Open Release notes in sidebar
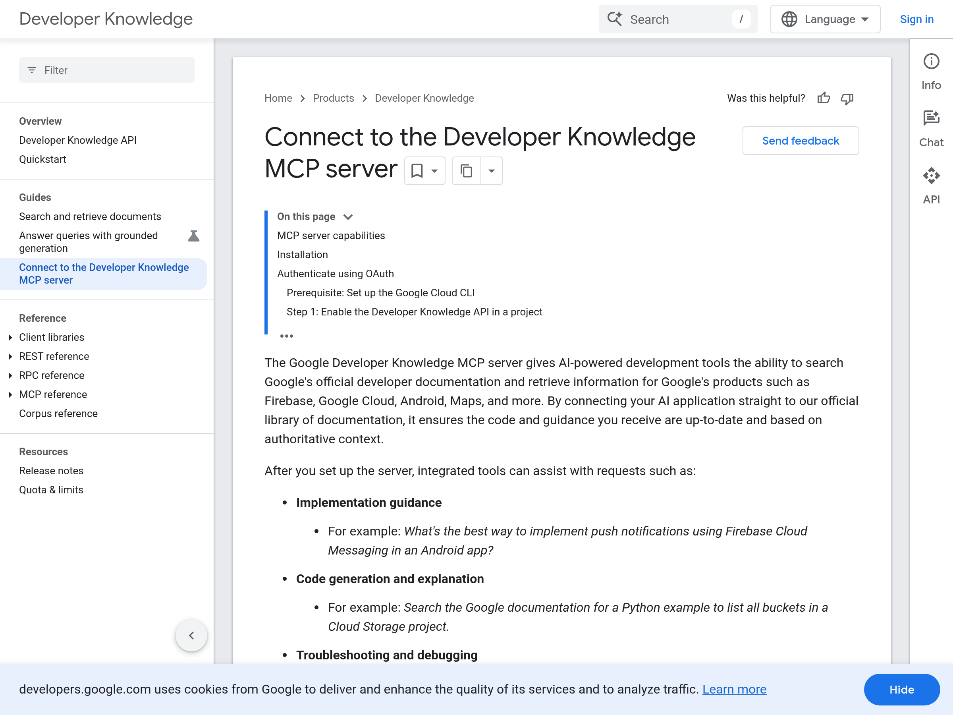This screenshot has width=953, height=715. (x=51, y=471)
